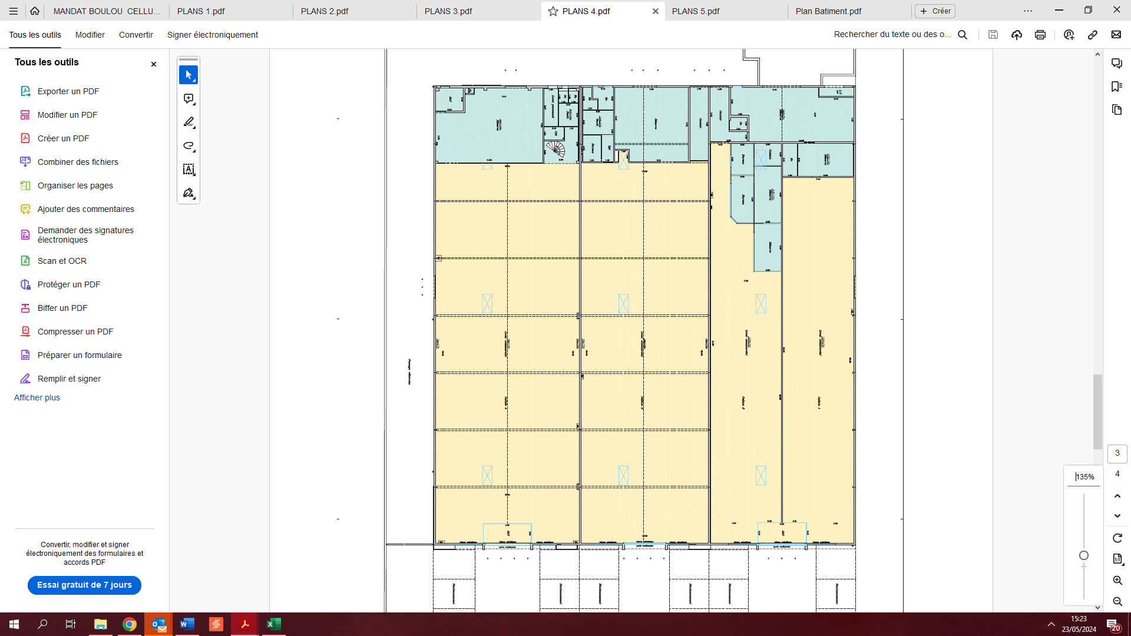Expand the Afficher plus tools list
Screen dimensions: 1131x636
tap(37, 397)
